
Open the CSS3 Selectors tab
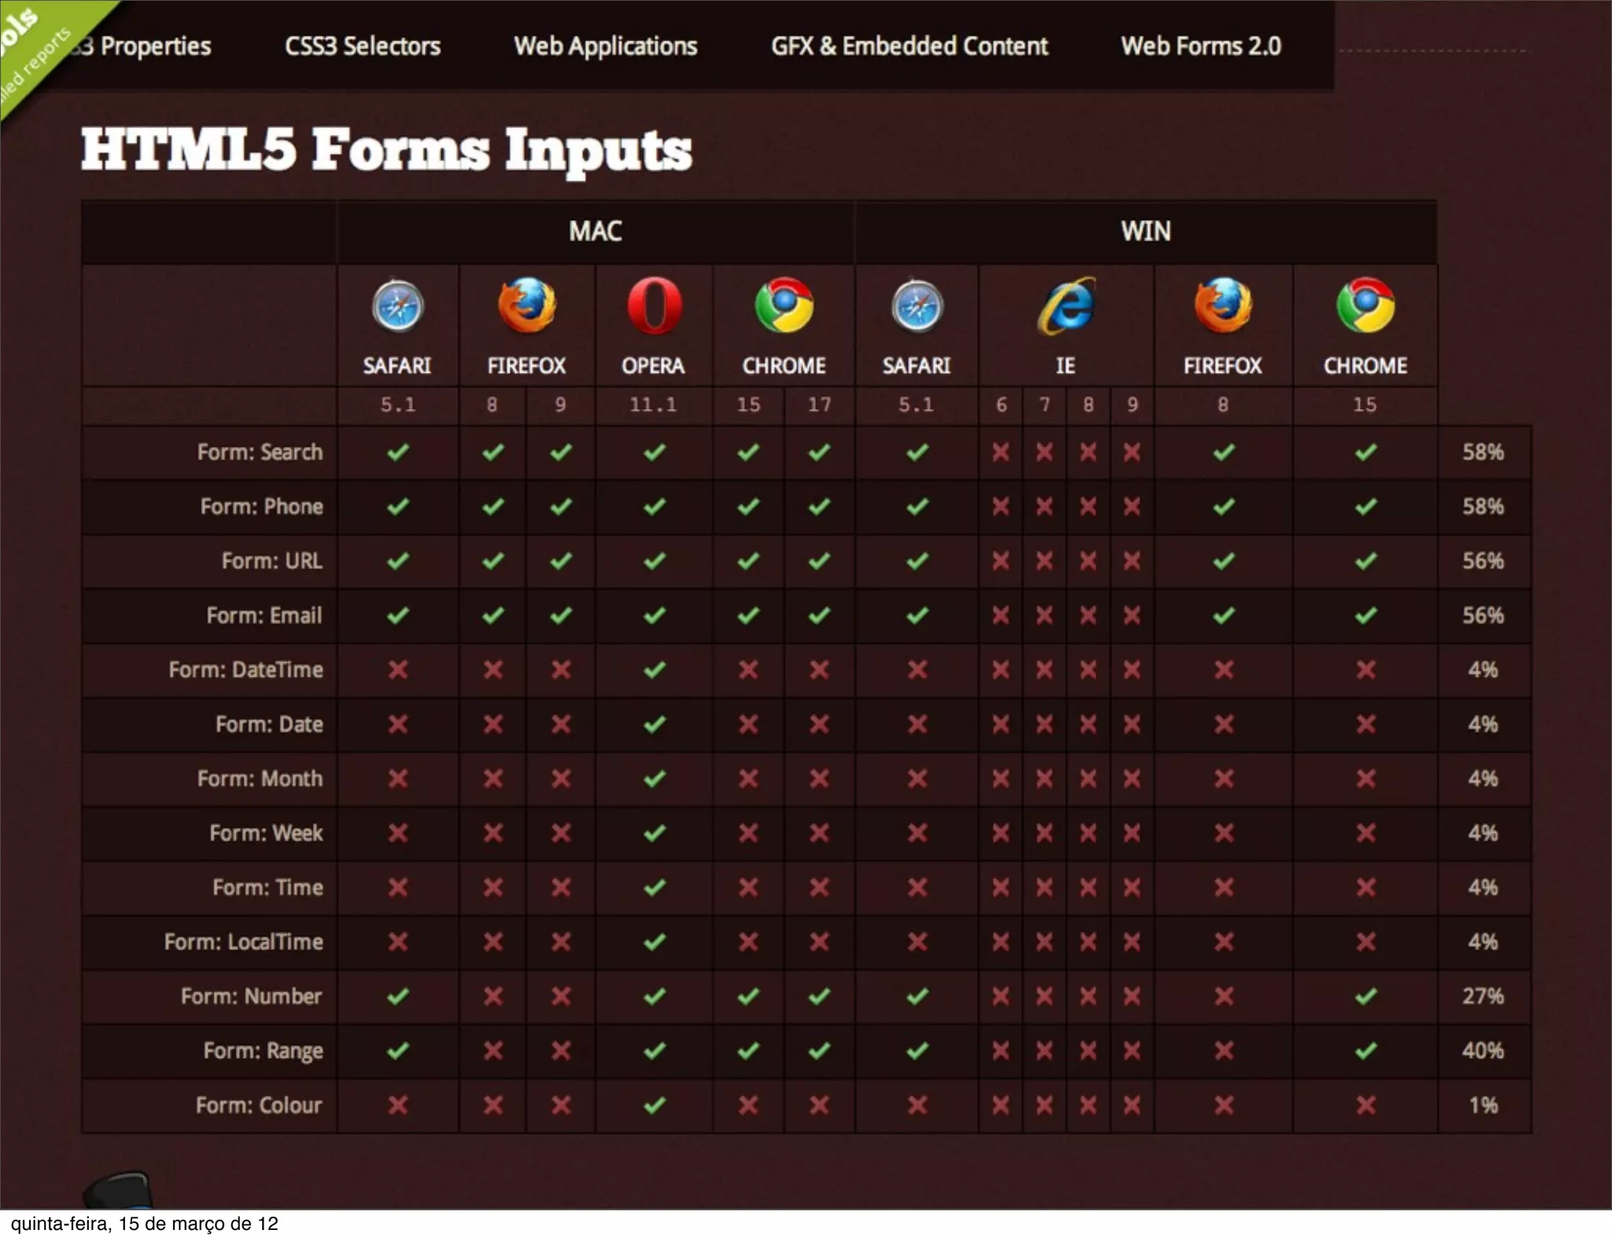(x=362, y=46)
